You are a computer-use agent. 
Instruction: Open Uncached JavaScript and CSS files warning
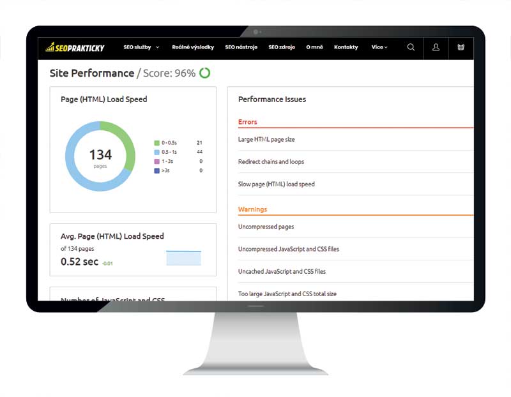[282, 272]
